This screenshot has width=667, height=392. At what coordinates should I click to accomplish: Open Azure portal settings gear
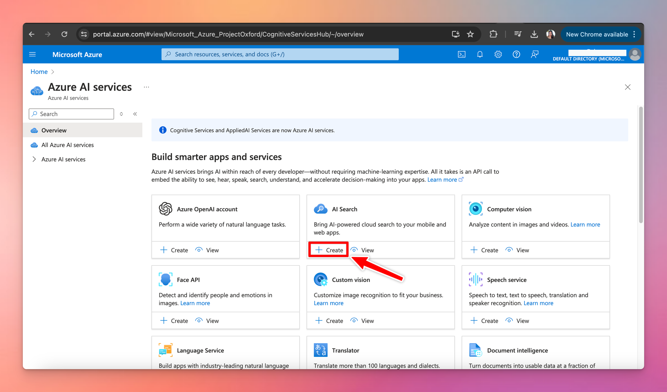[x=498, y=54]
